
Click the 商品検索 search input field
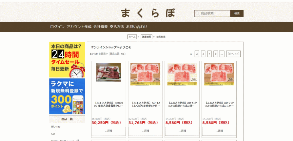point(212,13)
